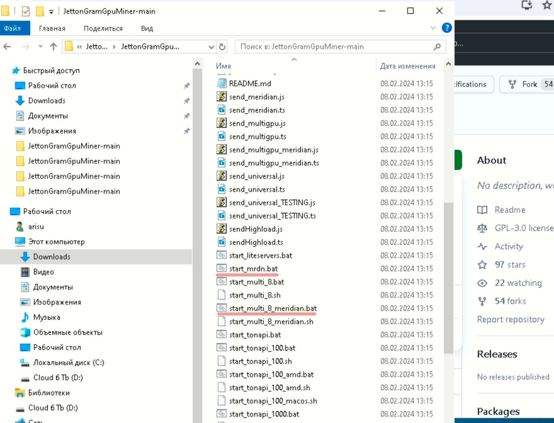Click the Libraries icon in sidebar
554x423 pixels.
20,393
